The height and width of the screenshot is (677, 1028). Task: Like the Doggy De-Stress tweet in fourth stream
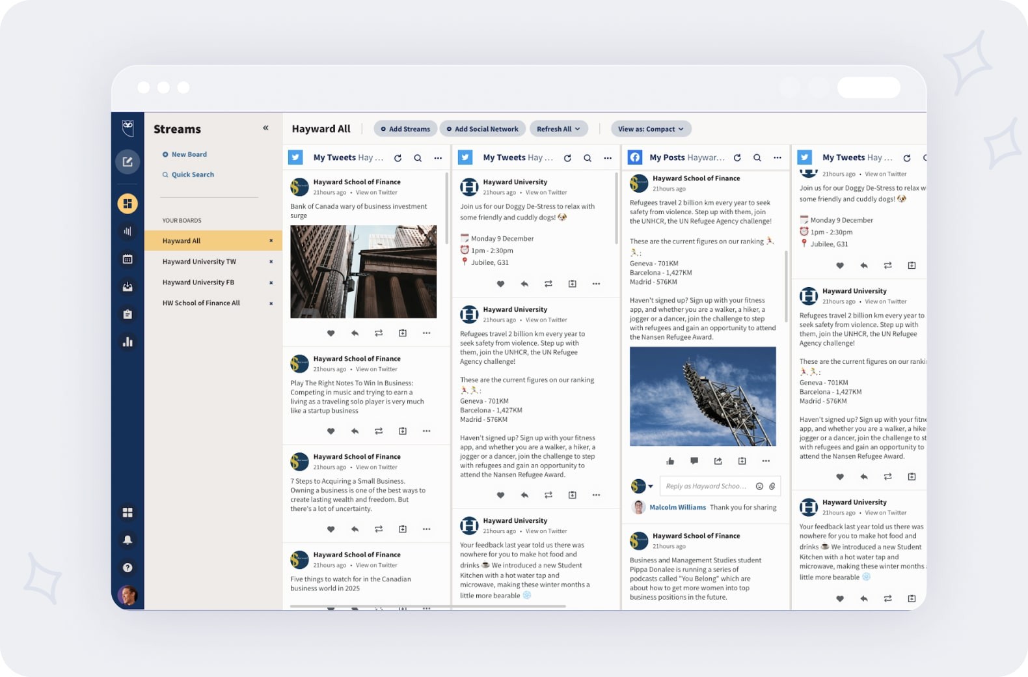[840, 266]
